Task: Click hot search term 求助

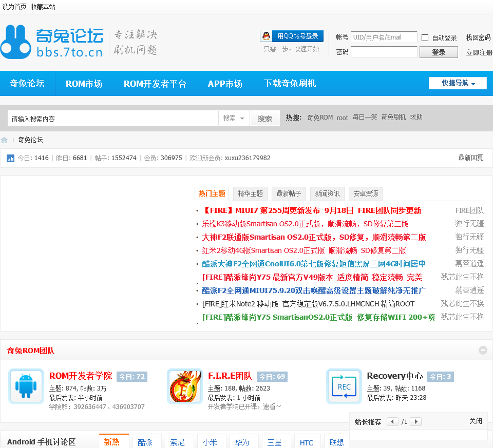Action: 416,117
